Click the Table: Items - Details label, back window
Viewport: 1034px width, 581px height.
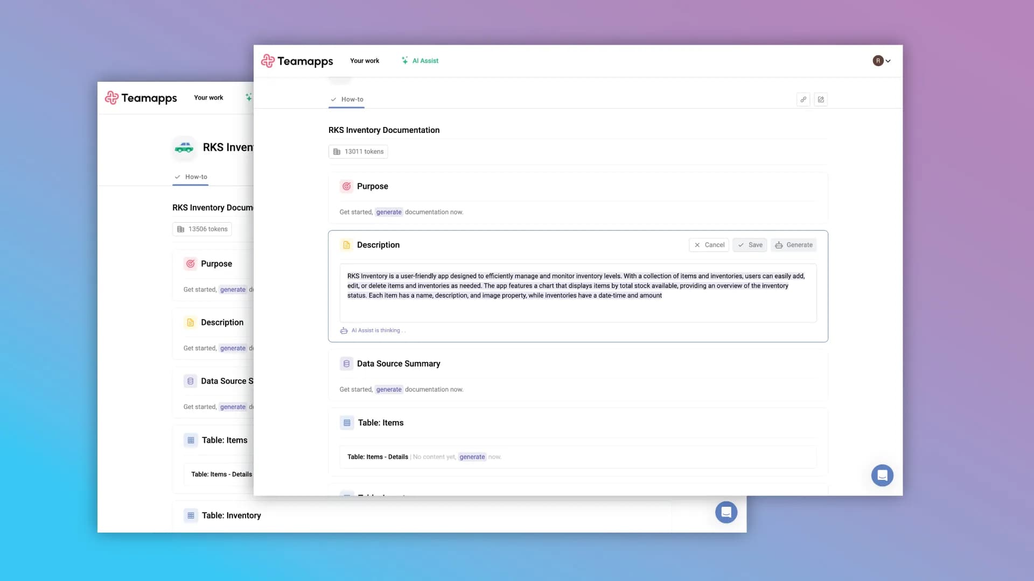(221, 474)
